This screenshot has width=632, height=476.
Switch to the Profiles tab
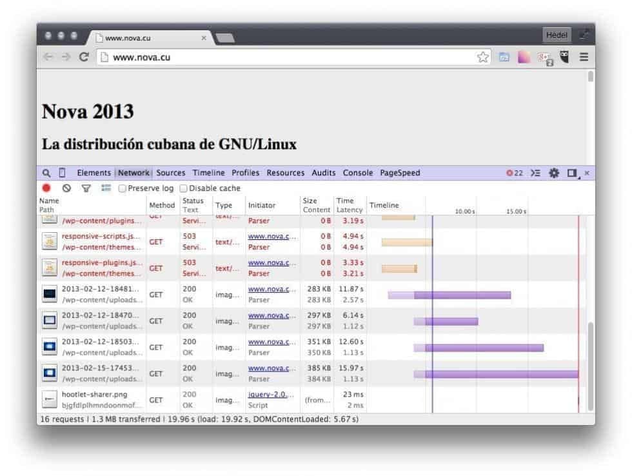coord(246,173)
